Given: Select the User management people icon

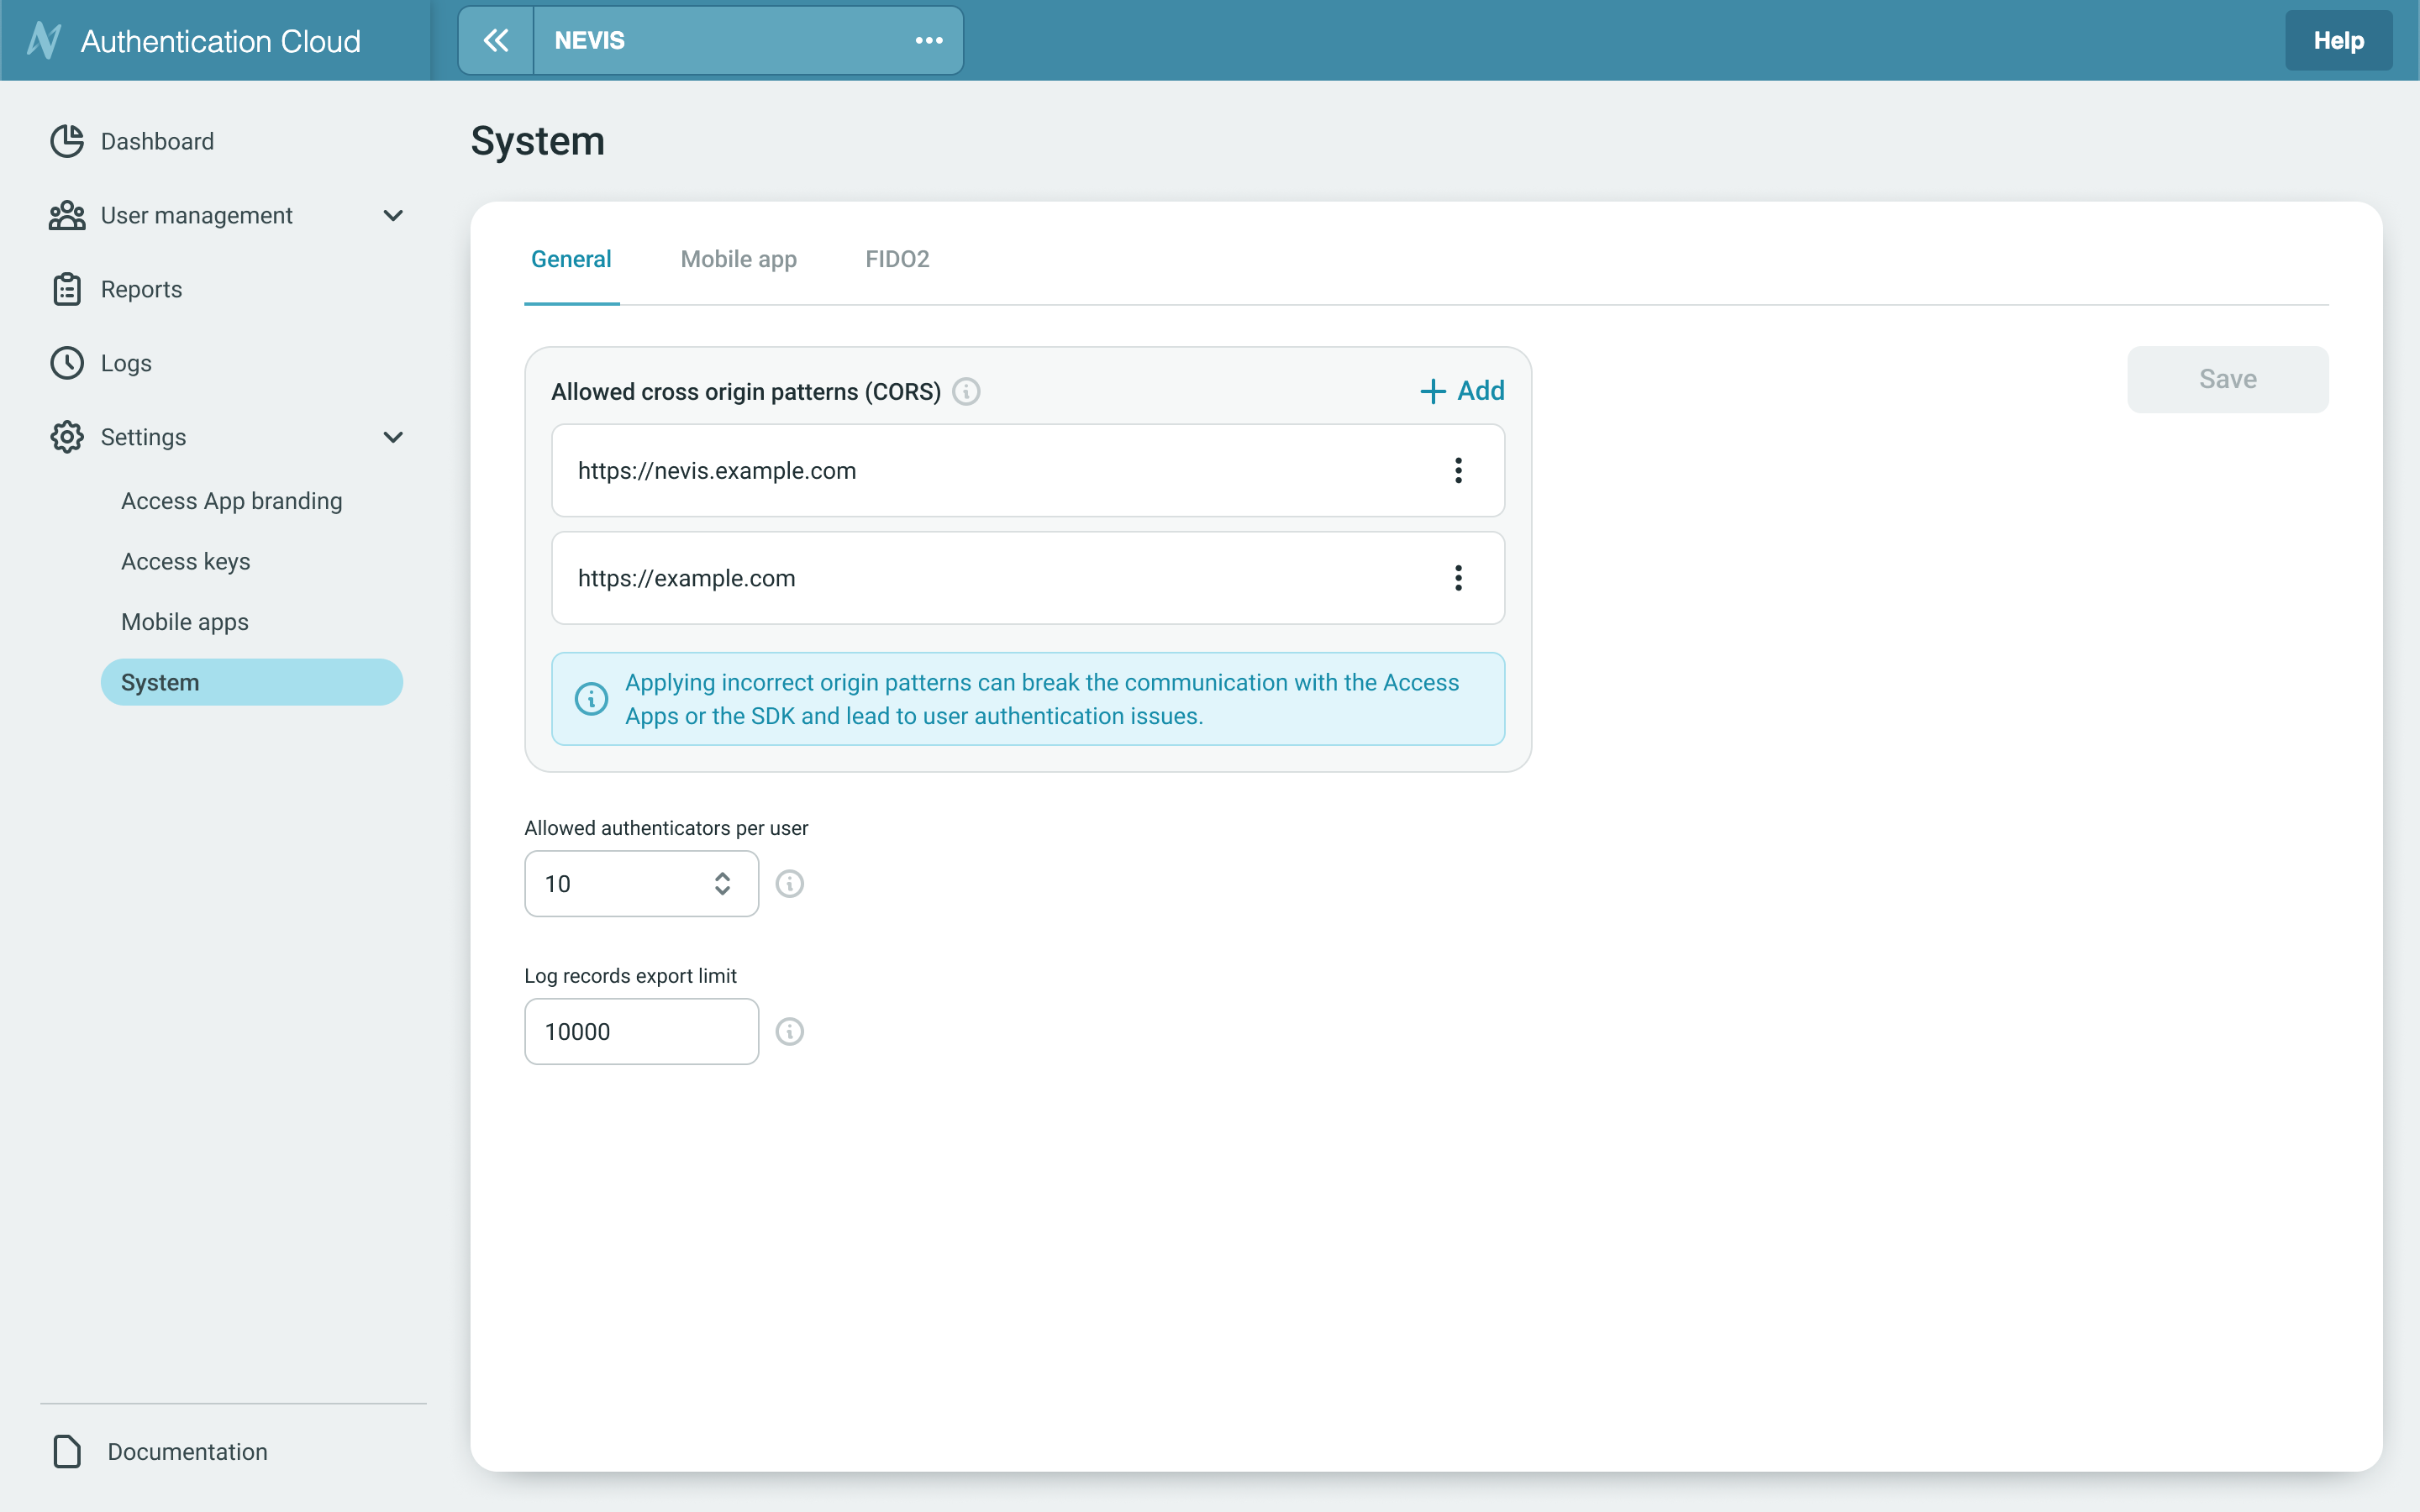Looking at the screenshot, I should [66, 215].
